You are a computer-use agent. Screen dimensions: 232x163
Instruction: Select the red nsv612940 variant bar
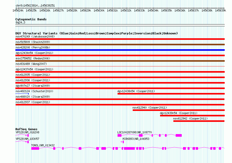pyautogui.click(x=179, y=110)
